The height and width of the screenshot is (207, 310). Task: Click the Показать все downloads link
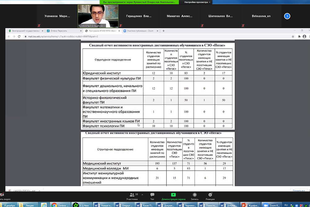(299, 190)
